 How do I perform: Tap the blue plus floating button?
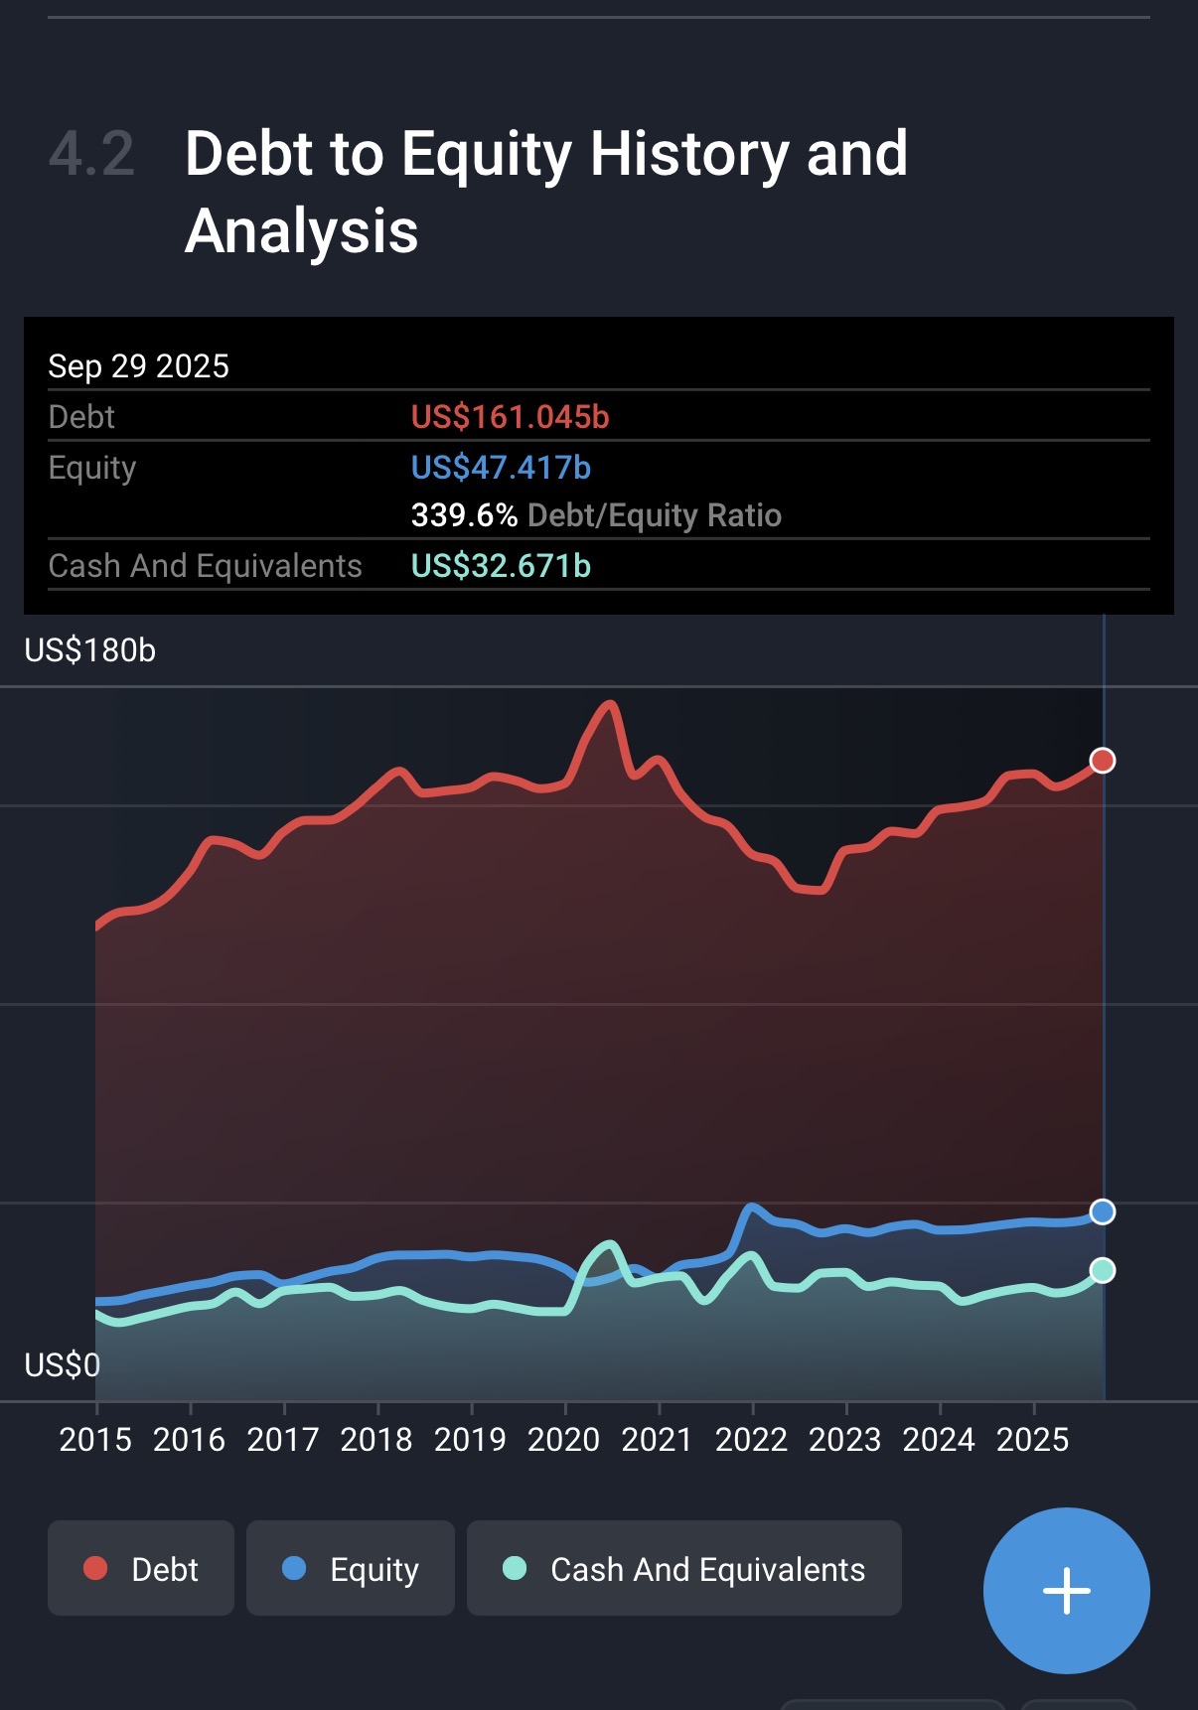[1066, 1590]
